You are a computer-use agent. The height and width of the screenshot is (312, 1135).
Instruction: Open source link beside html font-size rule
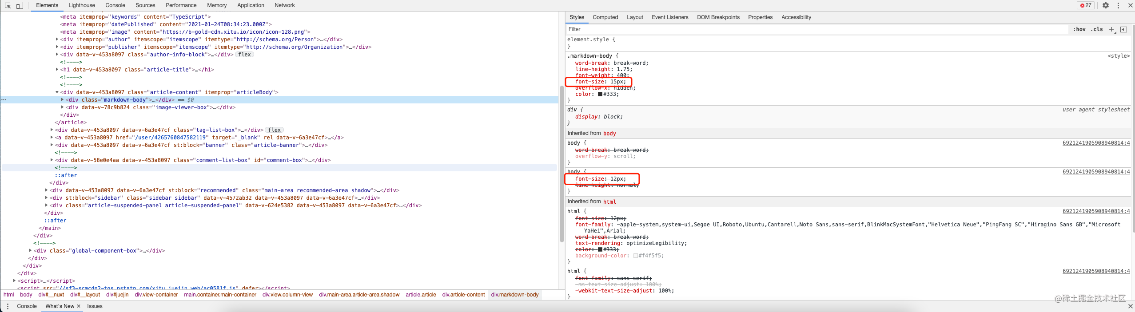[1096, 211]
